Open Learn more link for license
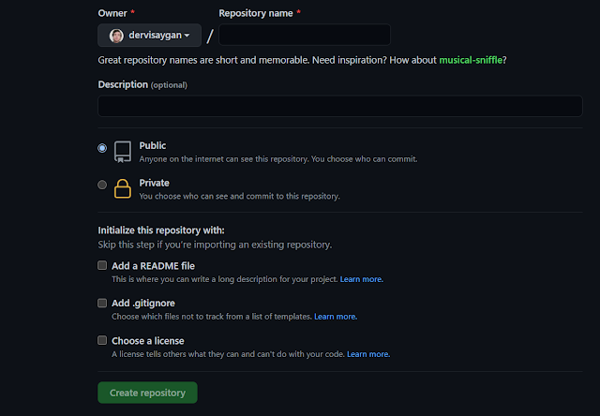Image resolution: width=600 pixels, height=416 pixels. coord(368,354)
